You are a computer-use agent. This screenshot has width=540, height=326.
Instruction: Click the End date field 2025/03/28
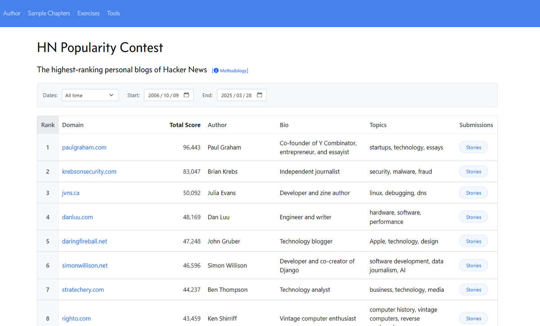[242, 95]
